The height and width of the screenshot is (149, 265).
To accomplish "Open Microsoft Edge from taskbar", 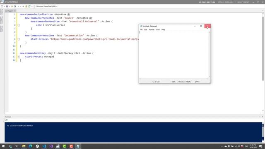I will tap(30, 146).
